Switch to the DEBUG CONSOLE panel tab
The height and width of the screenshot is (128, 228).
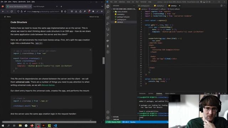170,94
